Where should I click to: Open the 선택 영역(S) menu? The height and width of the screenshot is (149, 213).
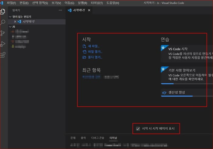pyautogui.click(x=40, y=3)
